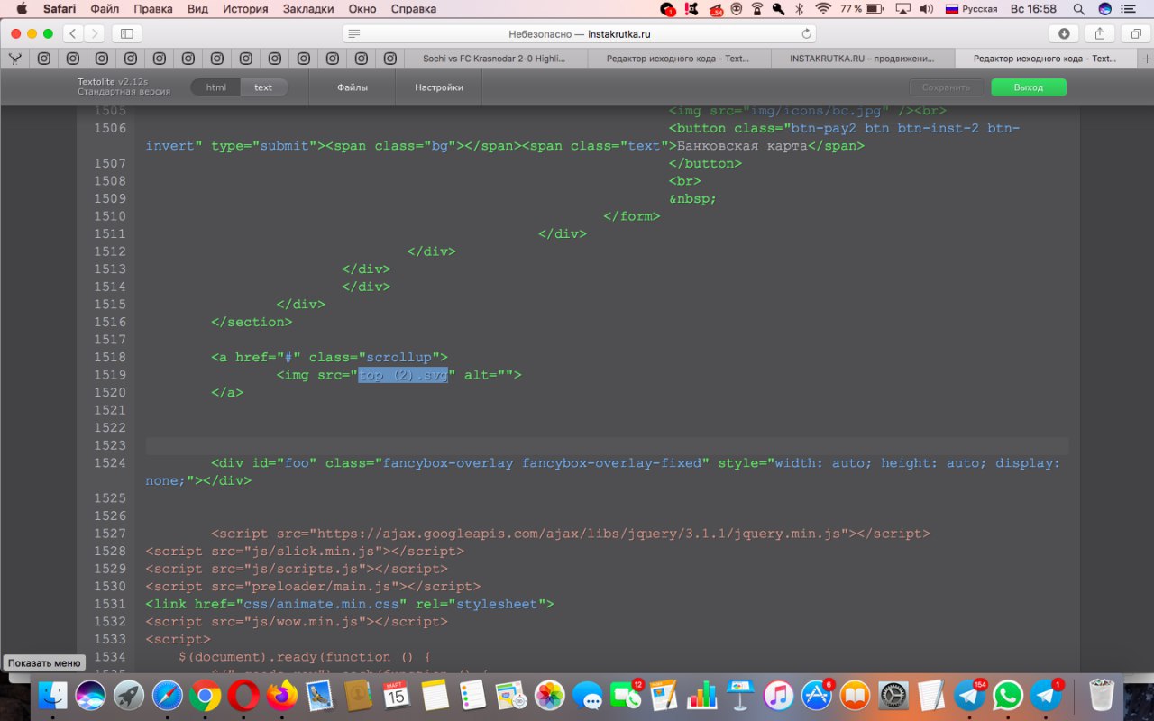Screen dimensions: 1154x721
Task: Show Safari downloads
Action: click(x=1064, y=33)
